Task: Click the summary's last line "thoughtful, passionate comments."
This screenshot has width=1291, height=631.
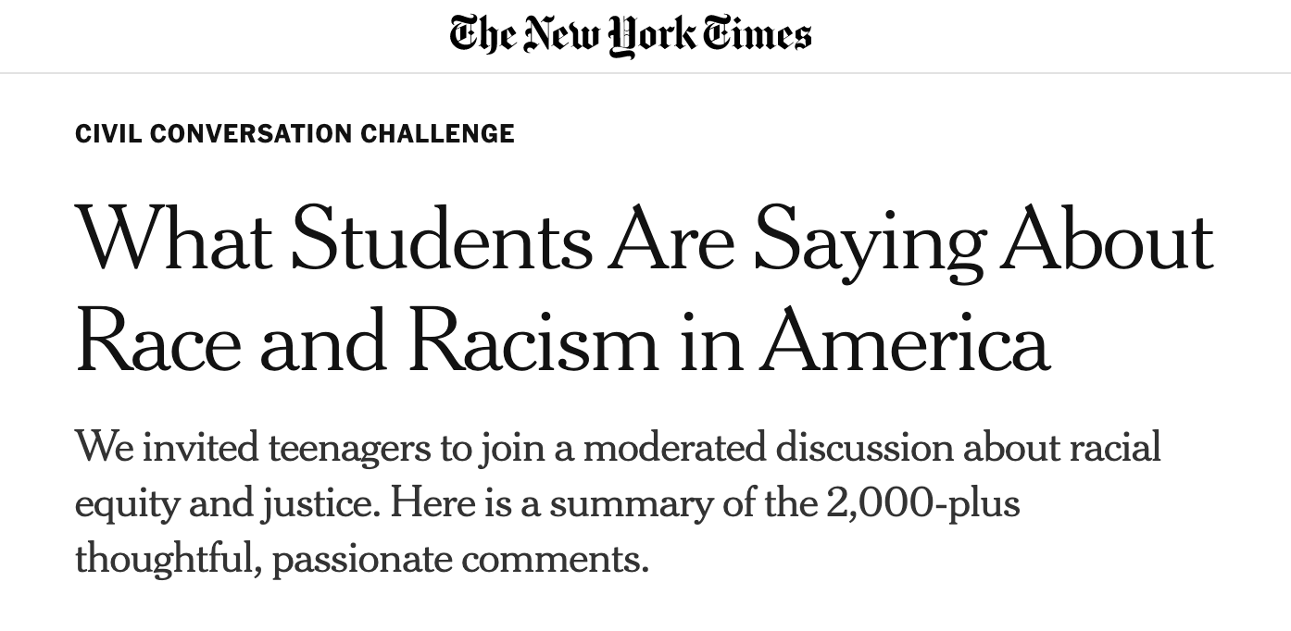Action: [x=362, y=559]
